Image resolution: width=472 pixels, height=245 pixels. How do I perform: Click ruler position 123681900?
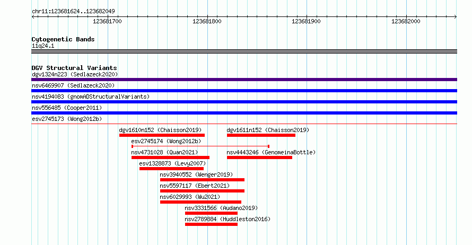306,21
